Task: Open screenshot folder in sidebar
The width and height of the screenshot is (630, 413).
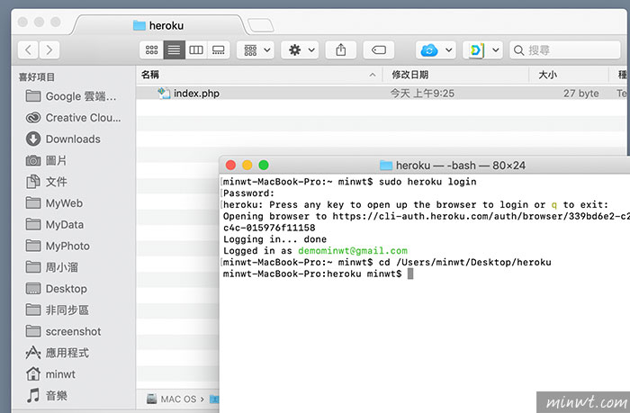Action: coord(64,331)
